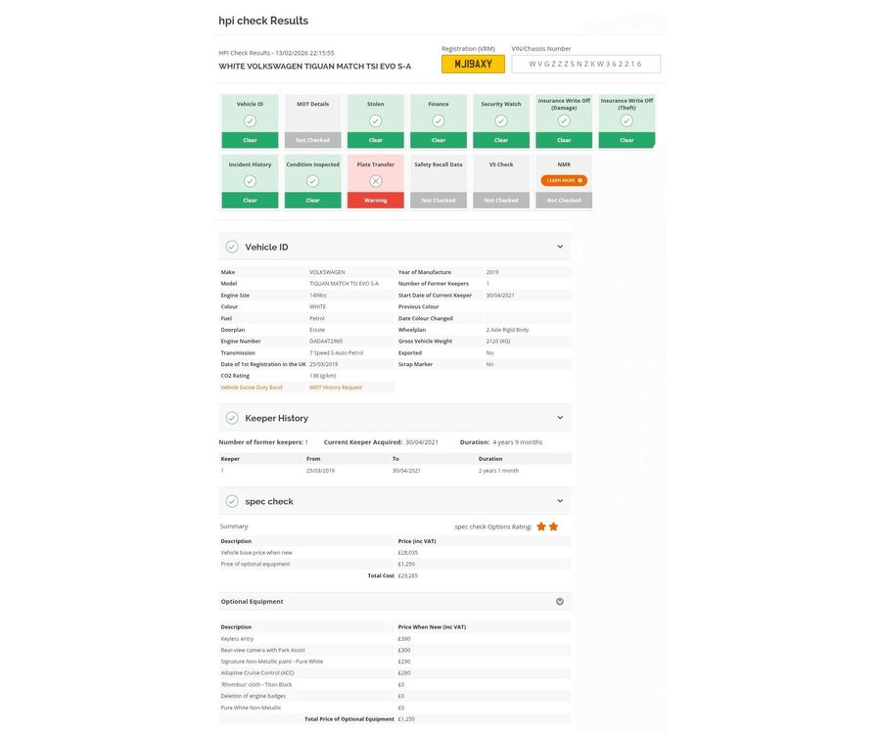Image resolution: width=881 pixels, height=734 pixels.
Task: Collapse the Vehicle ID section chevron
Action: pos(560,247)
